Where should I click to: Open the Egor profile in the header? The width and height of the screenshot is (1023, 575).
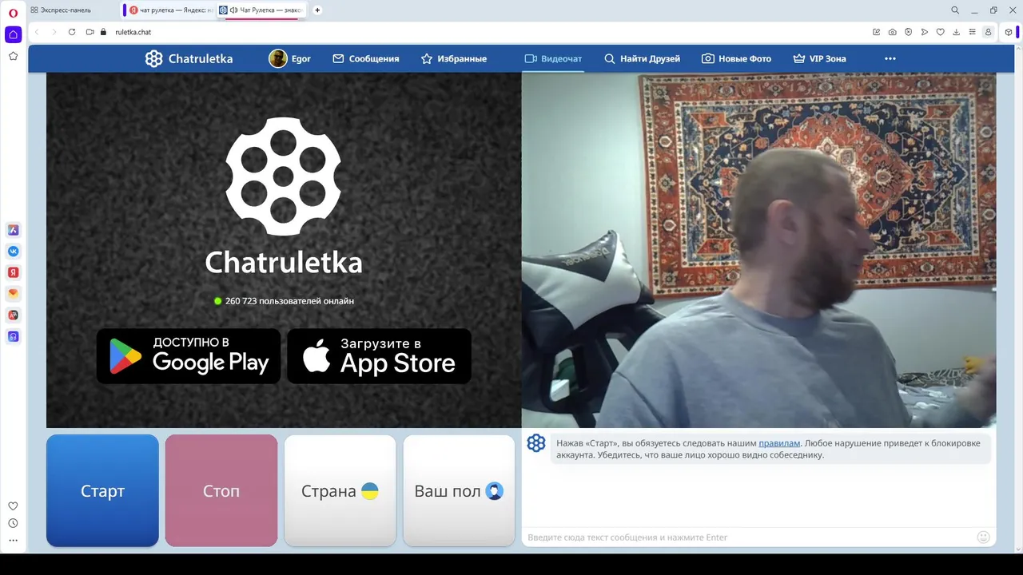[290, 58]
